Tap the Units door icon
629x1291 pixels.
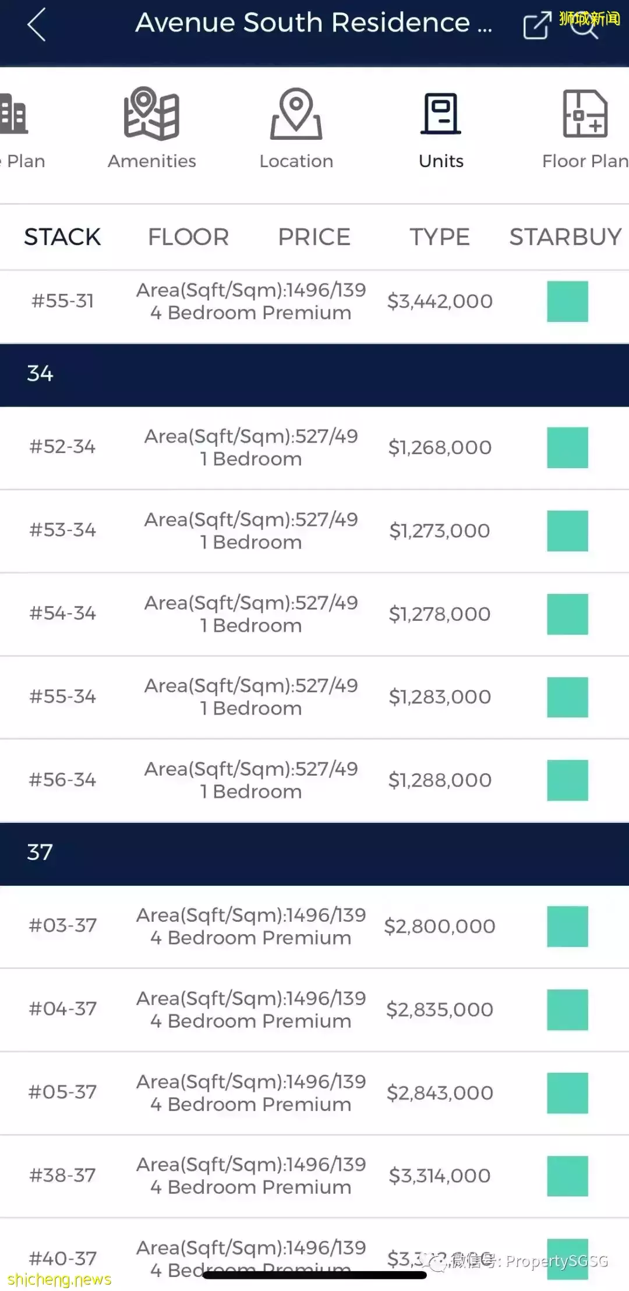(441, 114)
